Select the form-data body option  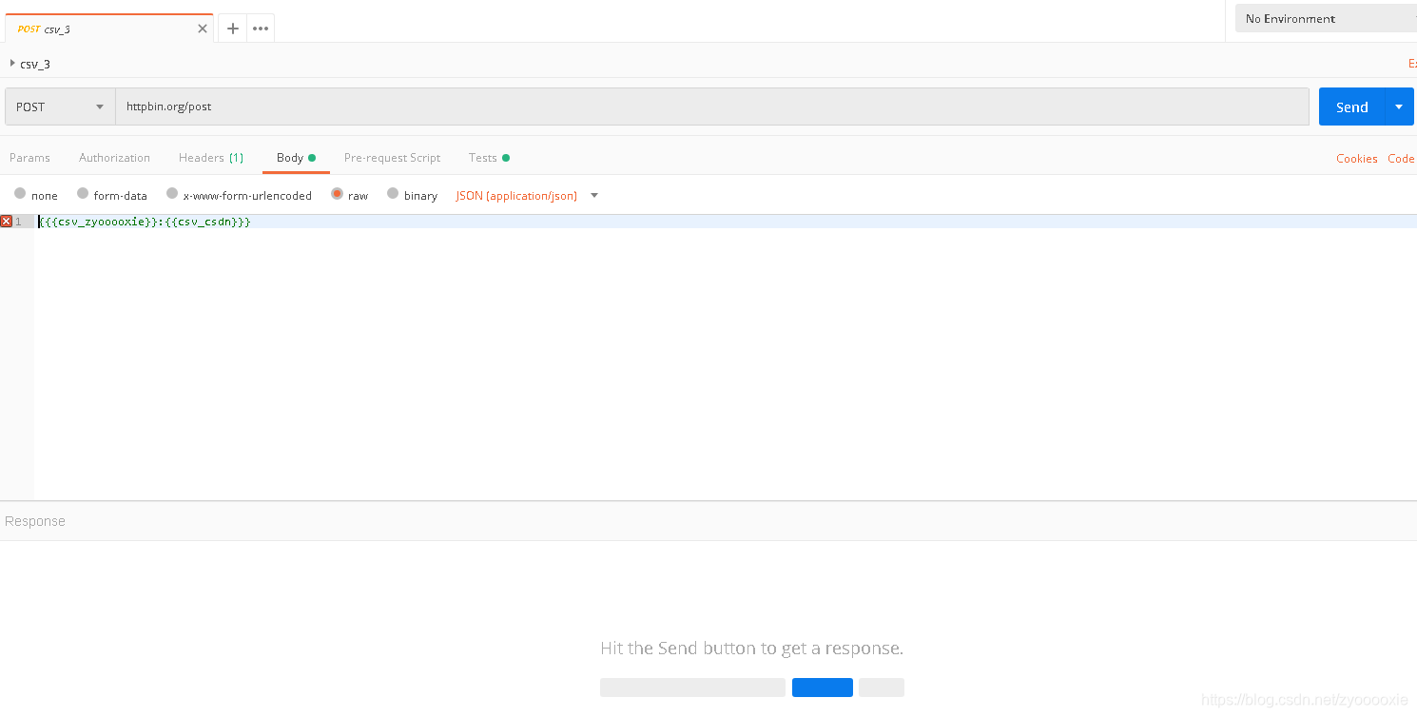point(83,194)
